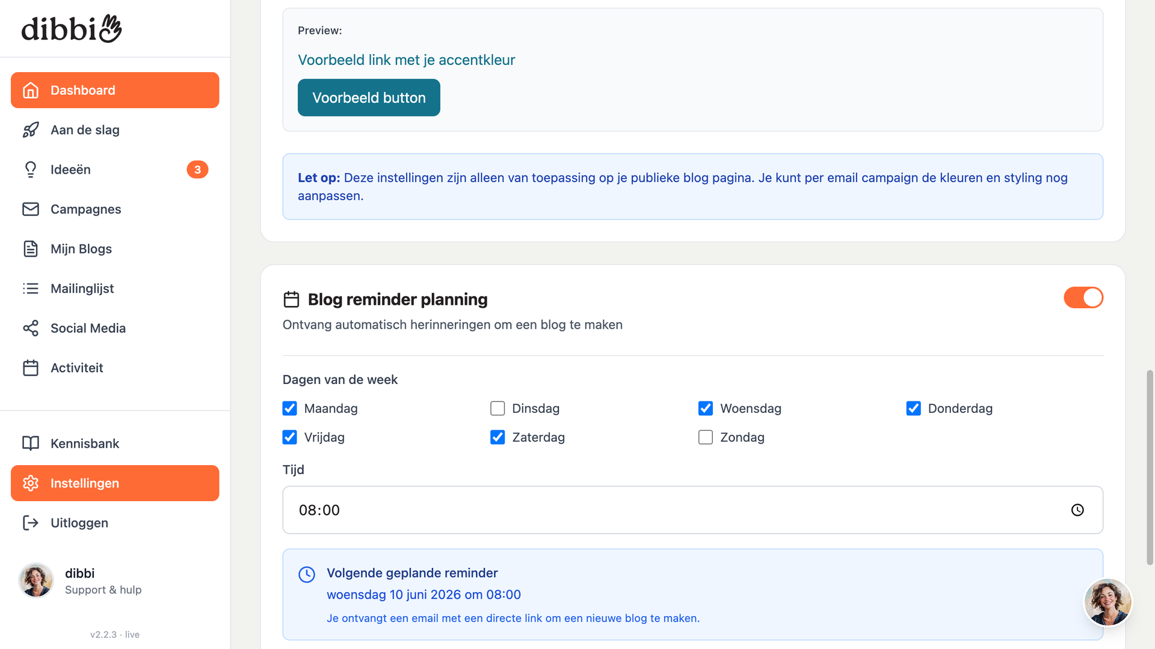
Task: Open Campagnes envelope icon
Action: click(31, 209)
